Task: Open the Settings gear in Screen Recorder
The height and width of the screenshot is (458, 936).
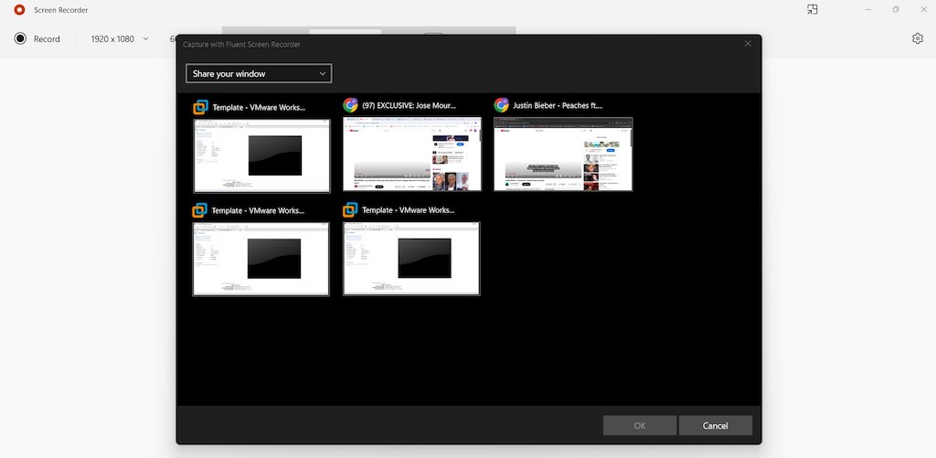Action: pos(917,38)
